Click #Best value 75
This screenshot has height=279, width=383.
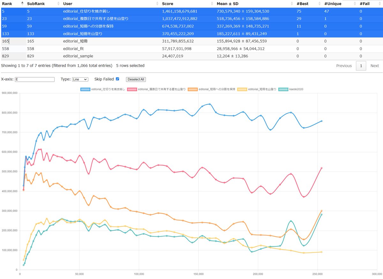[299, 11]
